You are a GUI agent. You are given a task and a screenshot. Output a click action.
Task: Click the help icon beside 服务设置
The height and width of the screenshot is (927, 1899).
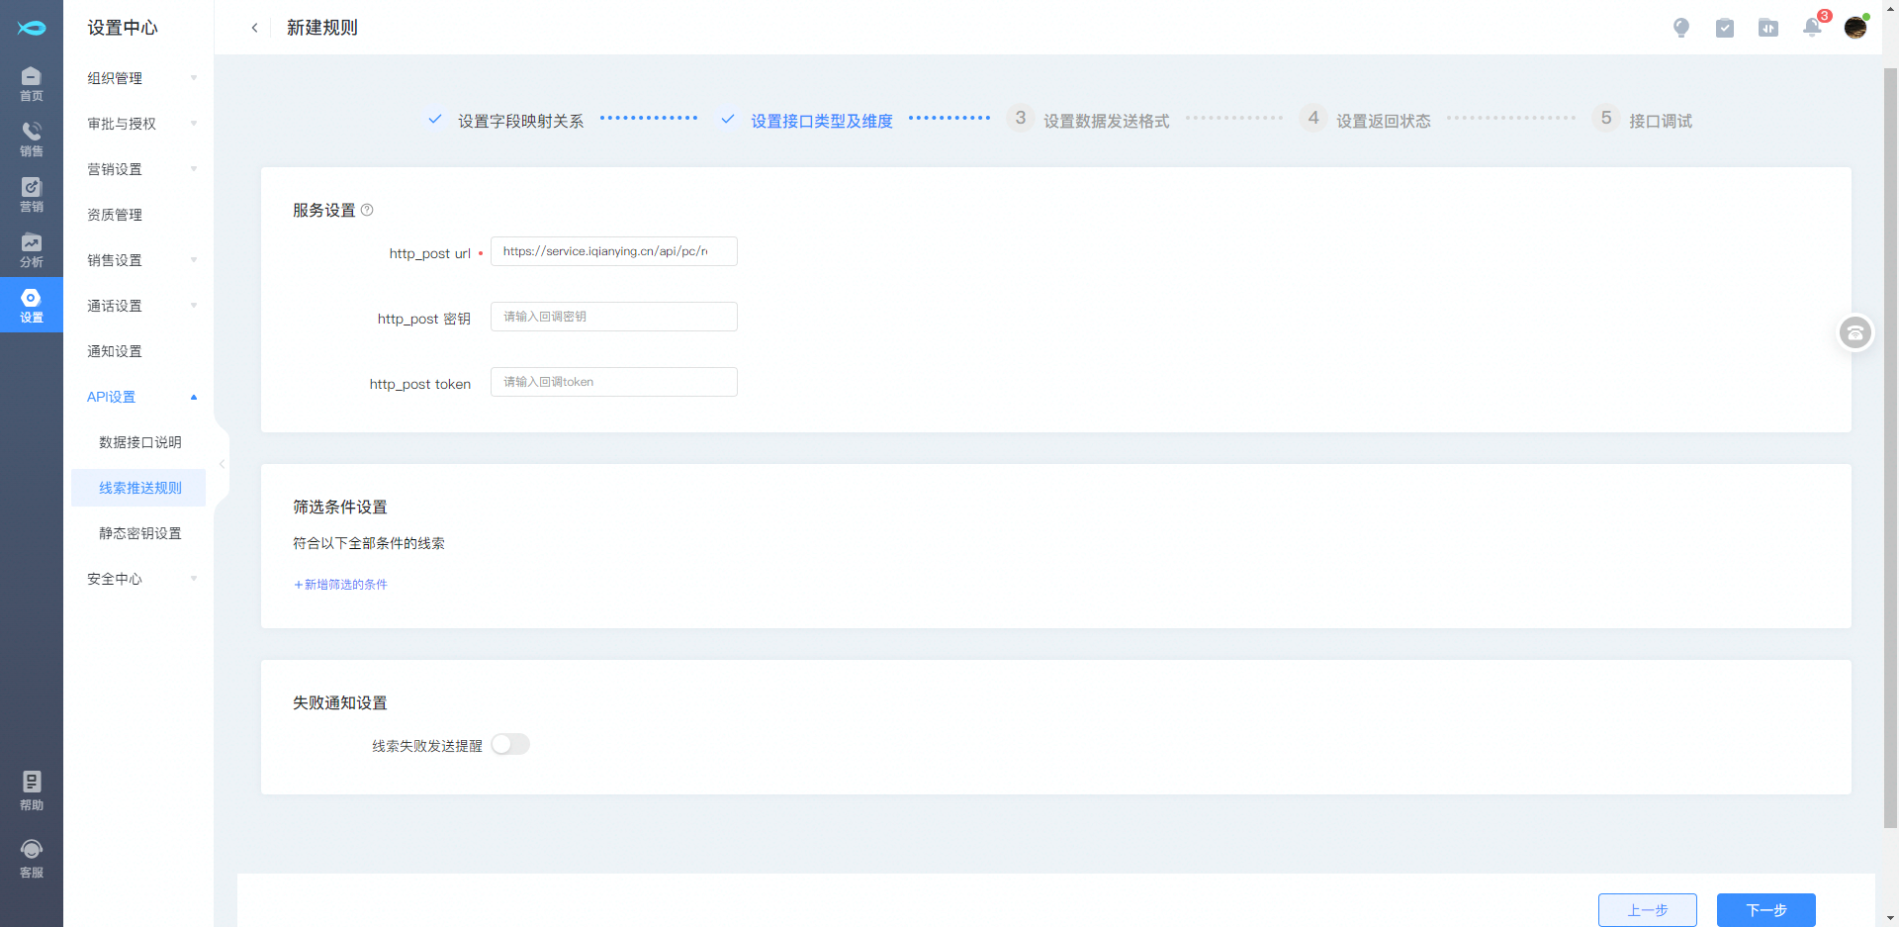(367, 210)
